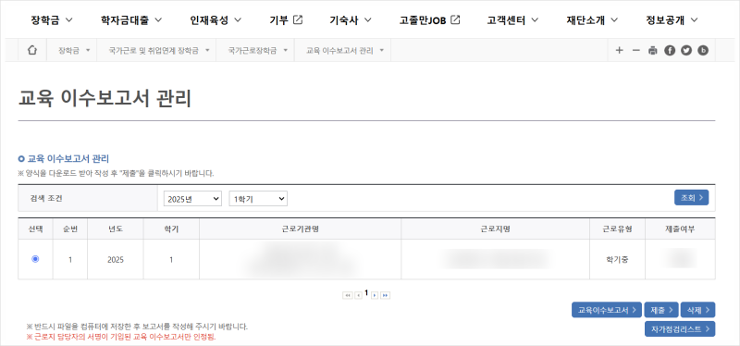Zoom in with the plus icon
Screen dimensions: 740x346
(x=619, y=50)
